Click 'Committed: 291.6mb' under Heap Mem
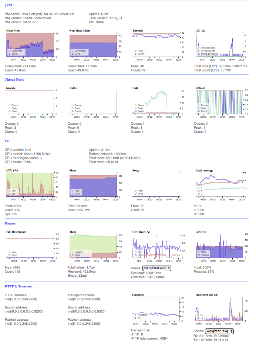The image size is (256, 344). 20,66
